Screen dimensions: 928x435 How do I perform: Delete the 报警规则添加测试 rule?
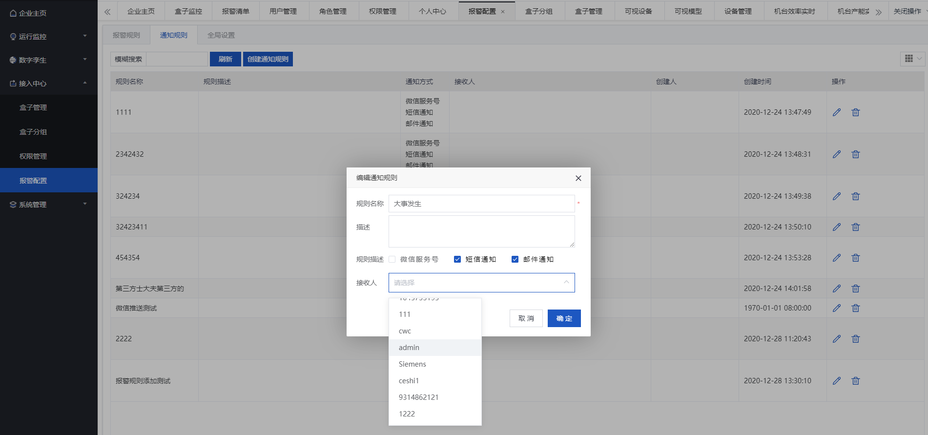(x=856, y=381)
